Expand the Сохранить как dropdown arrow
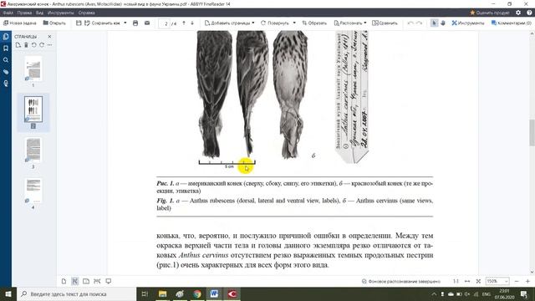The image size is (535, 301). click(x=125, y=23)
